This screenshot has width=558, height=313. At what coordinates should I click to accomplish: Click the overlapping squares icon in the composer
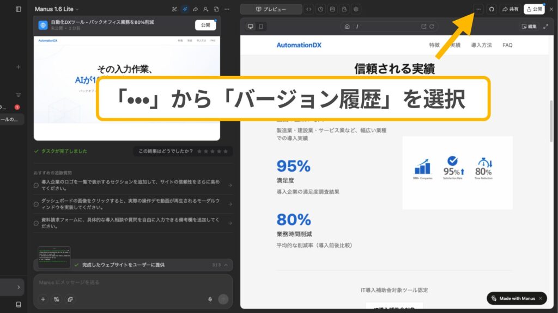click(x=70, y=299)
